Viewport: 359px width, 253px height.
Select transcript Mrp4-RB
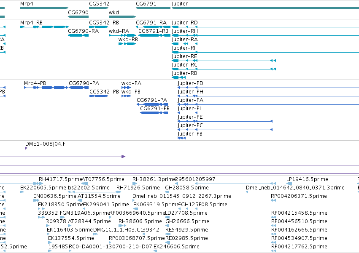tap(31, 23)
